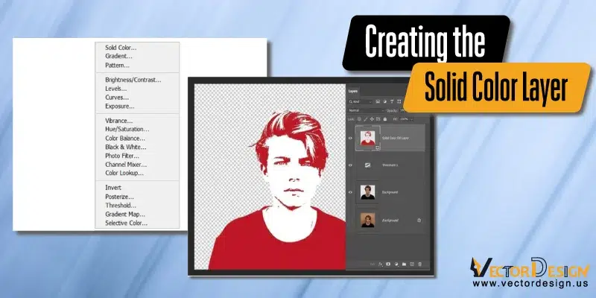Image resolution: width=596 pixels, height=298 pixels.
Task: Filter layers by shape layer icon
Action: coord(399,102)
